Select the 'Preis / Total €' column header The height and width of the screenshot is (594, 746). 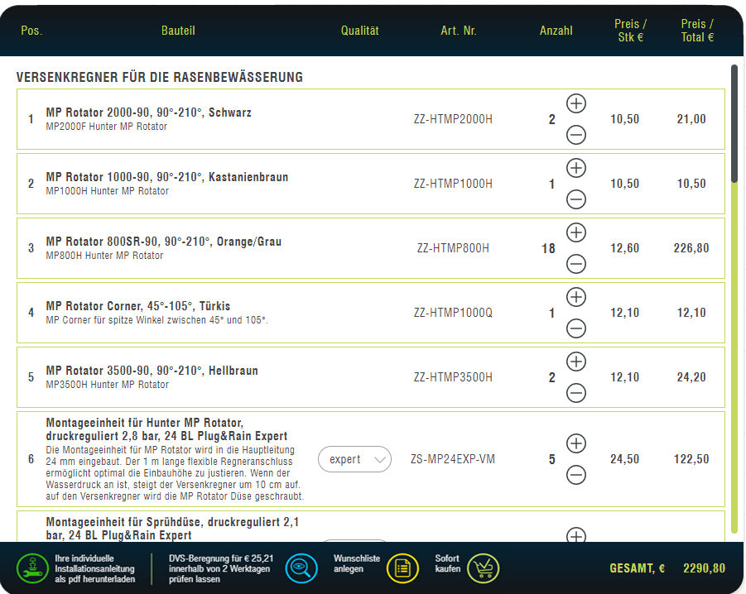697,31
